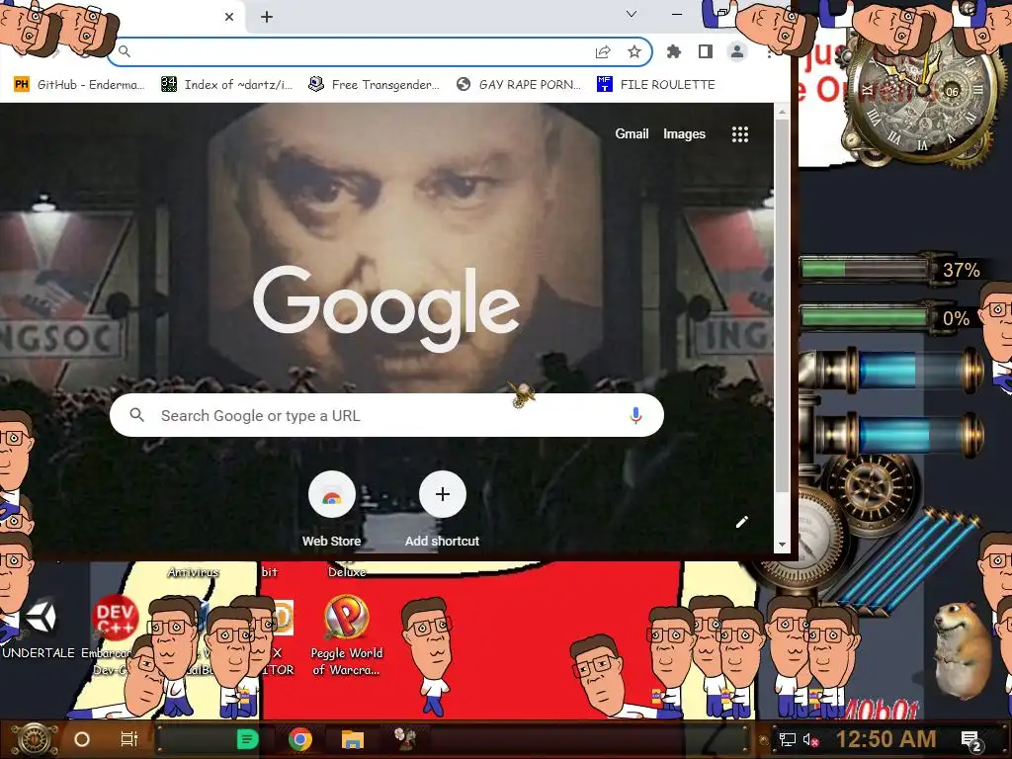1012x759 pixels.
Task: Open the bug icon app on taskbar
Action: click(x=405, y=739)
